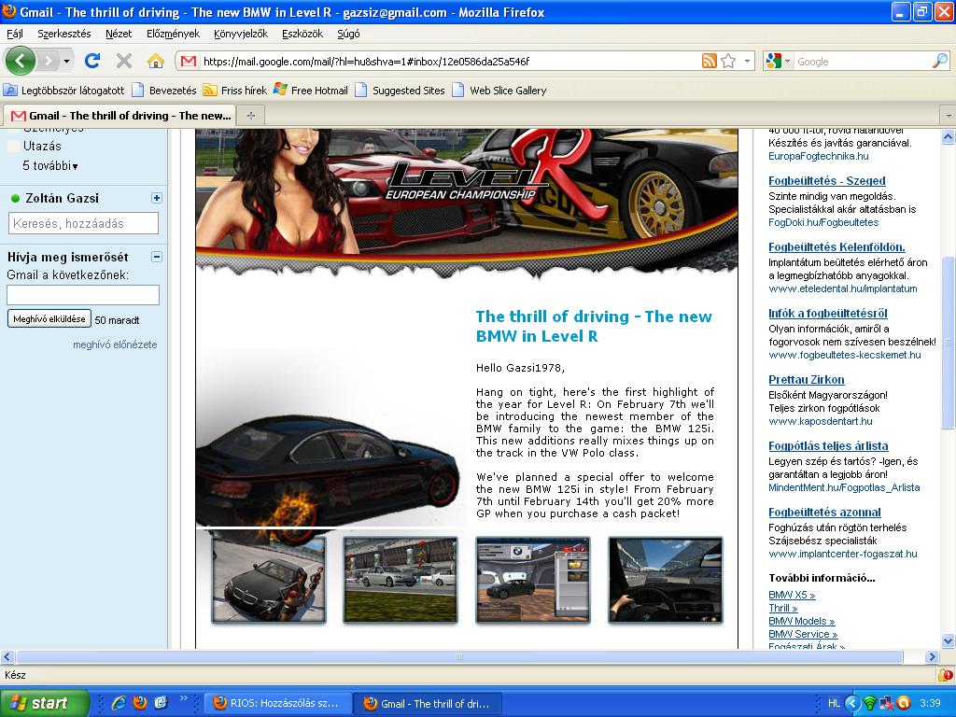Open the cockpit view steering wheel thumbnail
The height and width of the screenshot is (717, 956).
(x=666, y=579)
